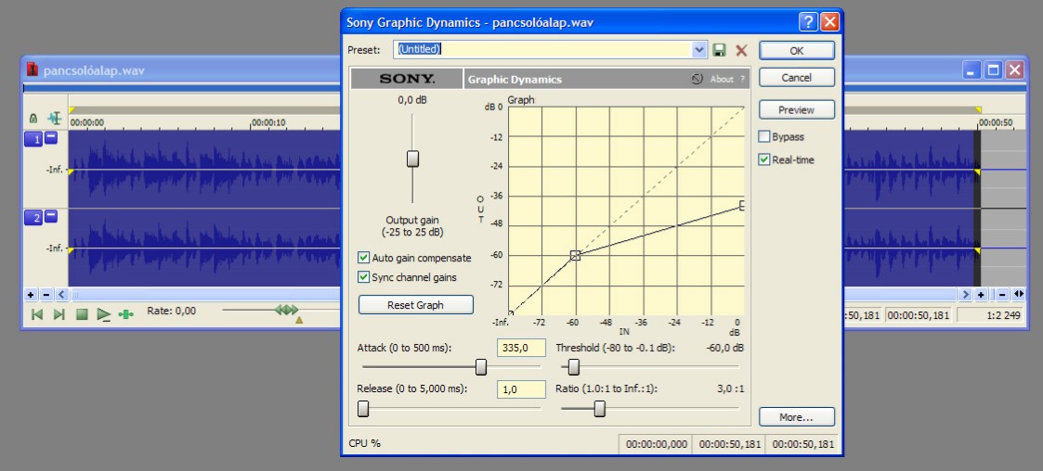Click the 00:00:50 ruler marker
This screenshot has width=1043, height=471.
tap(996, 123)
